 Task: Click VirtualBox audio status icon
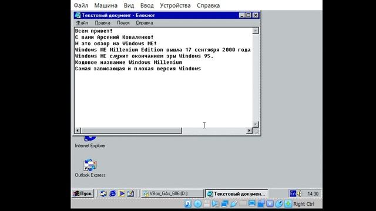[x=216, y=204]
